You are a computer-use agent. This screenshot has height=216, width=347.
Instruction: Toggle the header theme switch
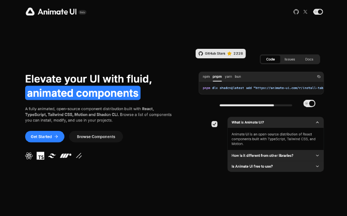318,12
